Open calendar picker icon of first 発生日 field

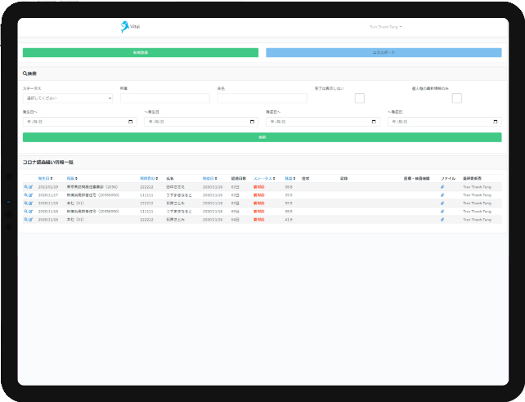point(131,122)
